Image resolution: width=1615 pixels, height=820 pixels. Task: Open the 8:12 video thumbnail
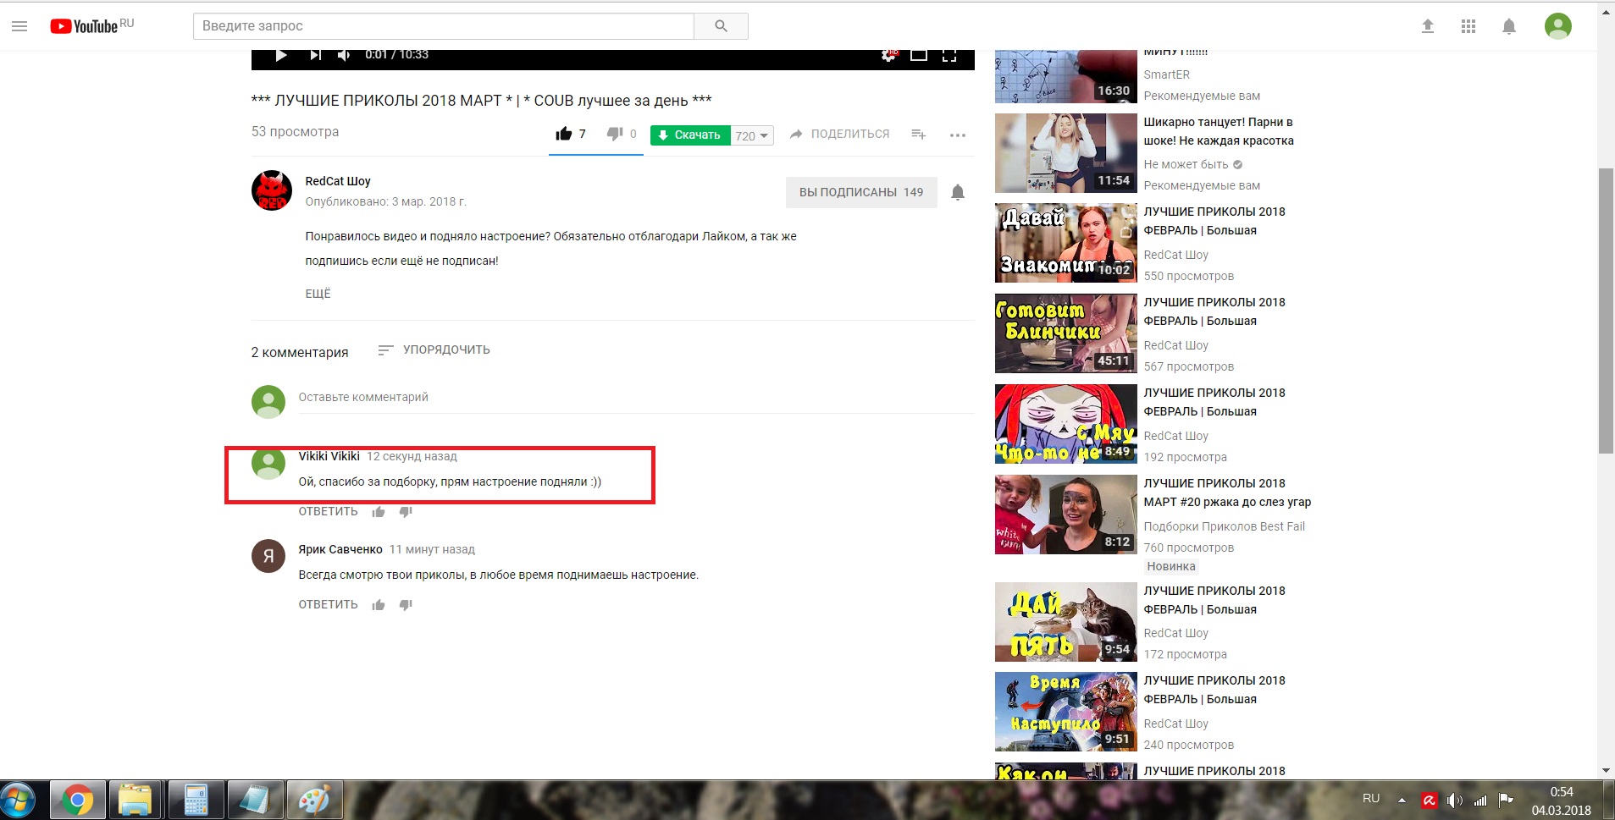1066,515
